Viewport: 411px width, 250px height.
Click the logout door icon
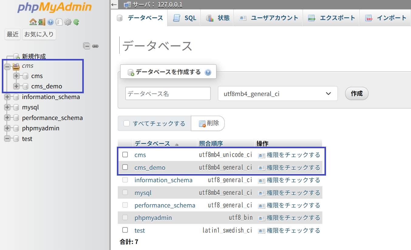point(42,22)
